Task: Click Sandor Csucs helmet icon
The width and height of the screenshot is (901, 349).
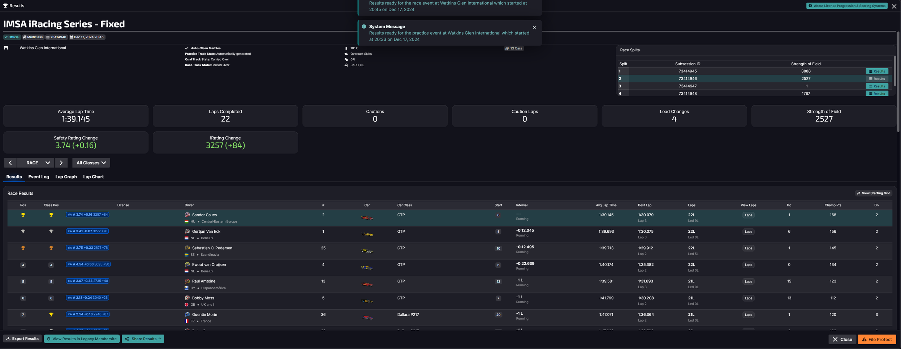Action: click(187, 215)
